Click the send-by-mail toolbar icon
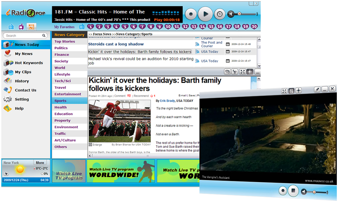Image resolution: width=338 pixels, height=205 pixels. tap(227, 72)
